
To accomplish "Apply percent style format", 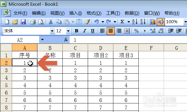I will click(x=136, y=31).
